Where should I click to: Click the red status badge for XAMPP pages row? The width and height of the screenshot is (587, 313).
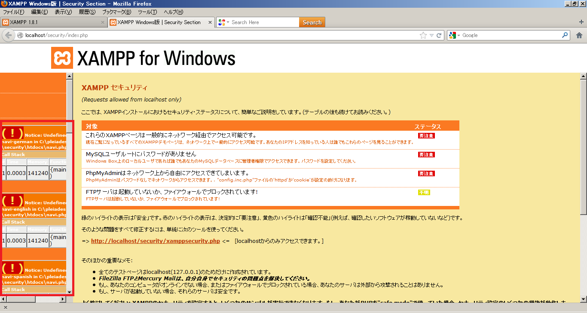426,136
